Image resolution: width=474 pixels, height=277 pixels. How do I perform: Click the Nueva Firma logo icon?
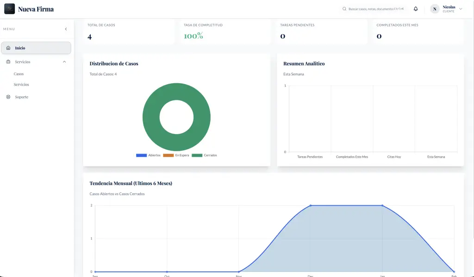point(9,9)
